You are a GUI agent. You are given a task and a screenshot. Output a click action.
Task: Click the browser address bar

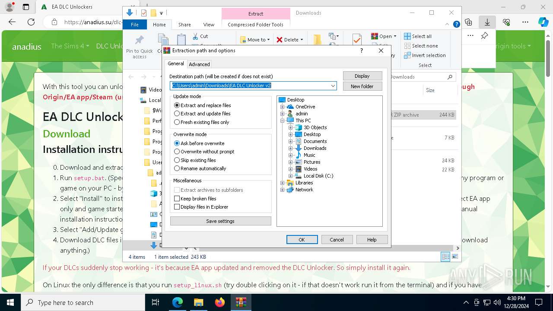pyautogui.click(x=93, y=22)
